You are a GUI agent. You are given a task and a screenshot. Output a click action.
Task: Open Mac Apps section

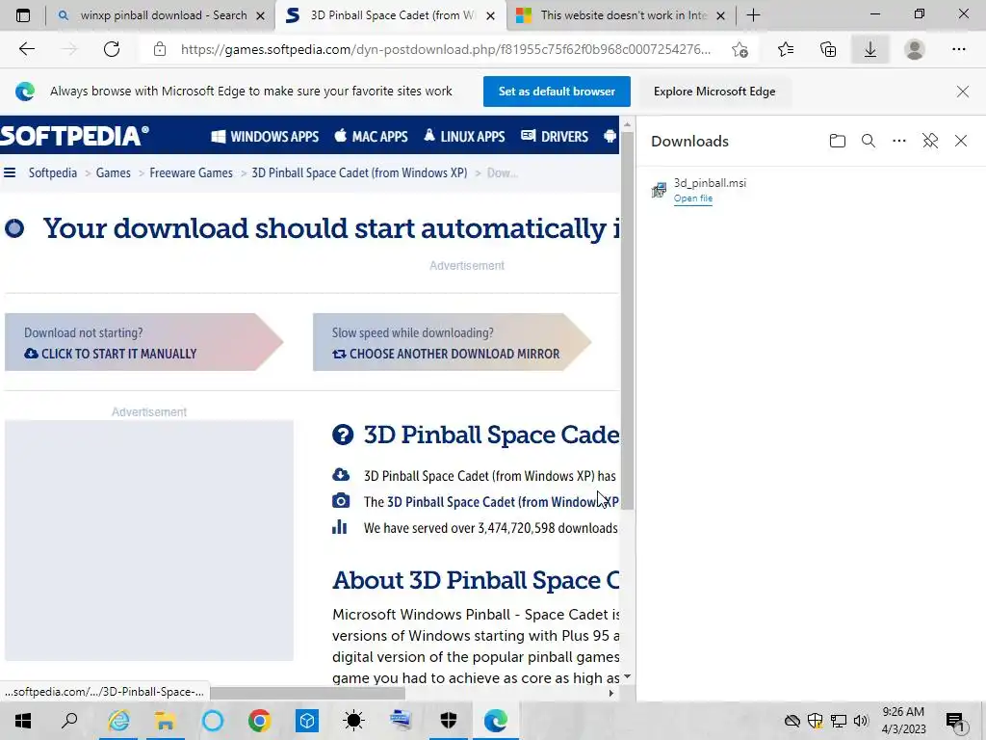coord(371,137)
